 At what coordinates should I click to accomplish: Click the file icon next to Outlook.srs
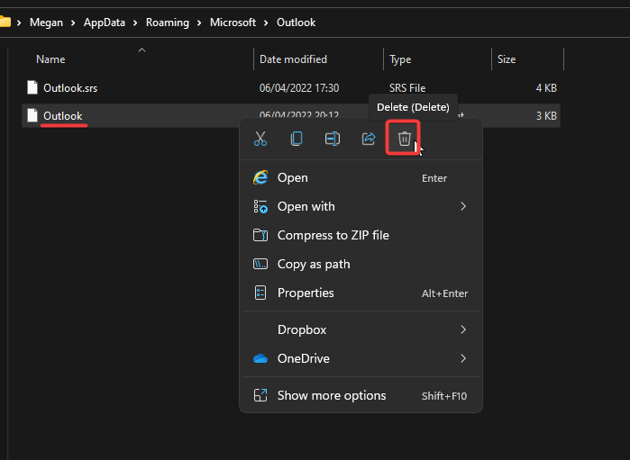click(32, 87)
